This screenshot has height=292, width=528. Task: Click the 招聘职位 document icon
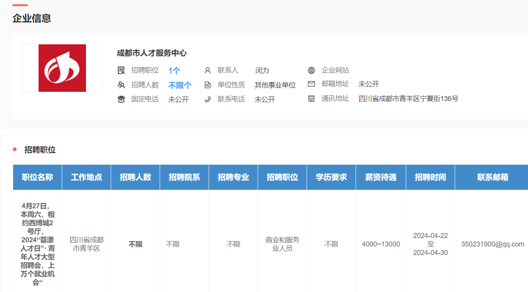click(121, 70)
